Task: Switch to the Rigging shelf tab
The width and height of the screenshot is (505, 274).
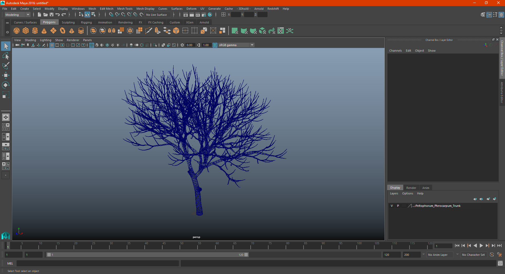Action: tap(86, 22)
